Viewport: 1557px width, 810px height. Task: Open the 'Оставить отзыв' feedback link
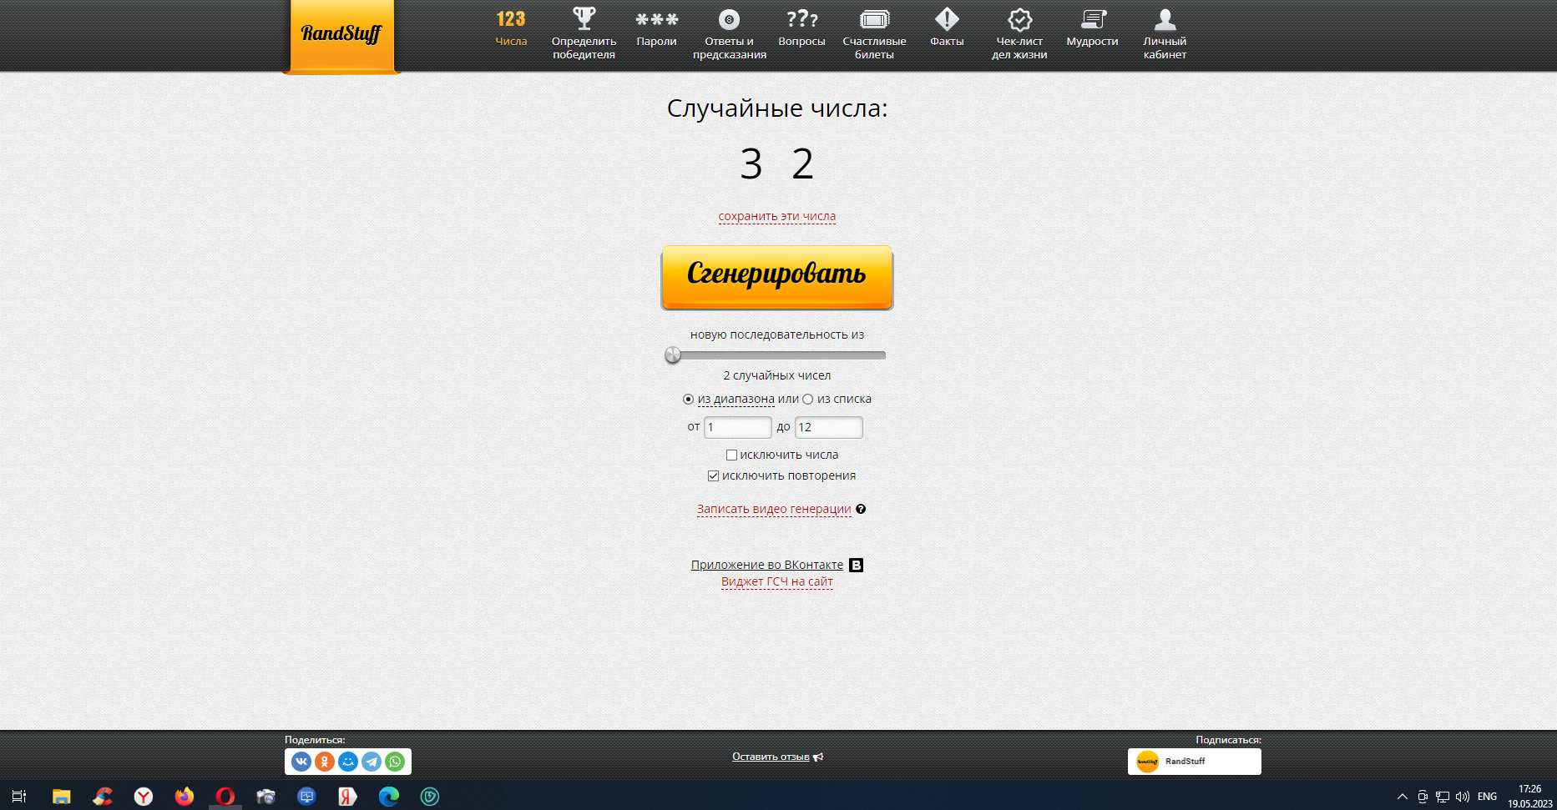771,757
